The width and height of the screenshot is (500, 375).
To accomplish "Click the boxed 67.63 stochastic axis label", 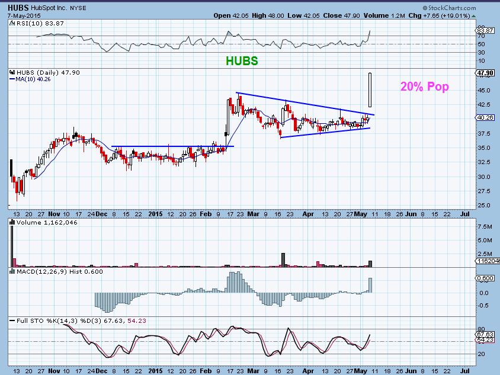I will [485, 335].
